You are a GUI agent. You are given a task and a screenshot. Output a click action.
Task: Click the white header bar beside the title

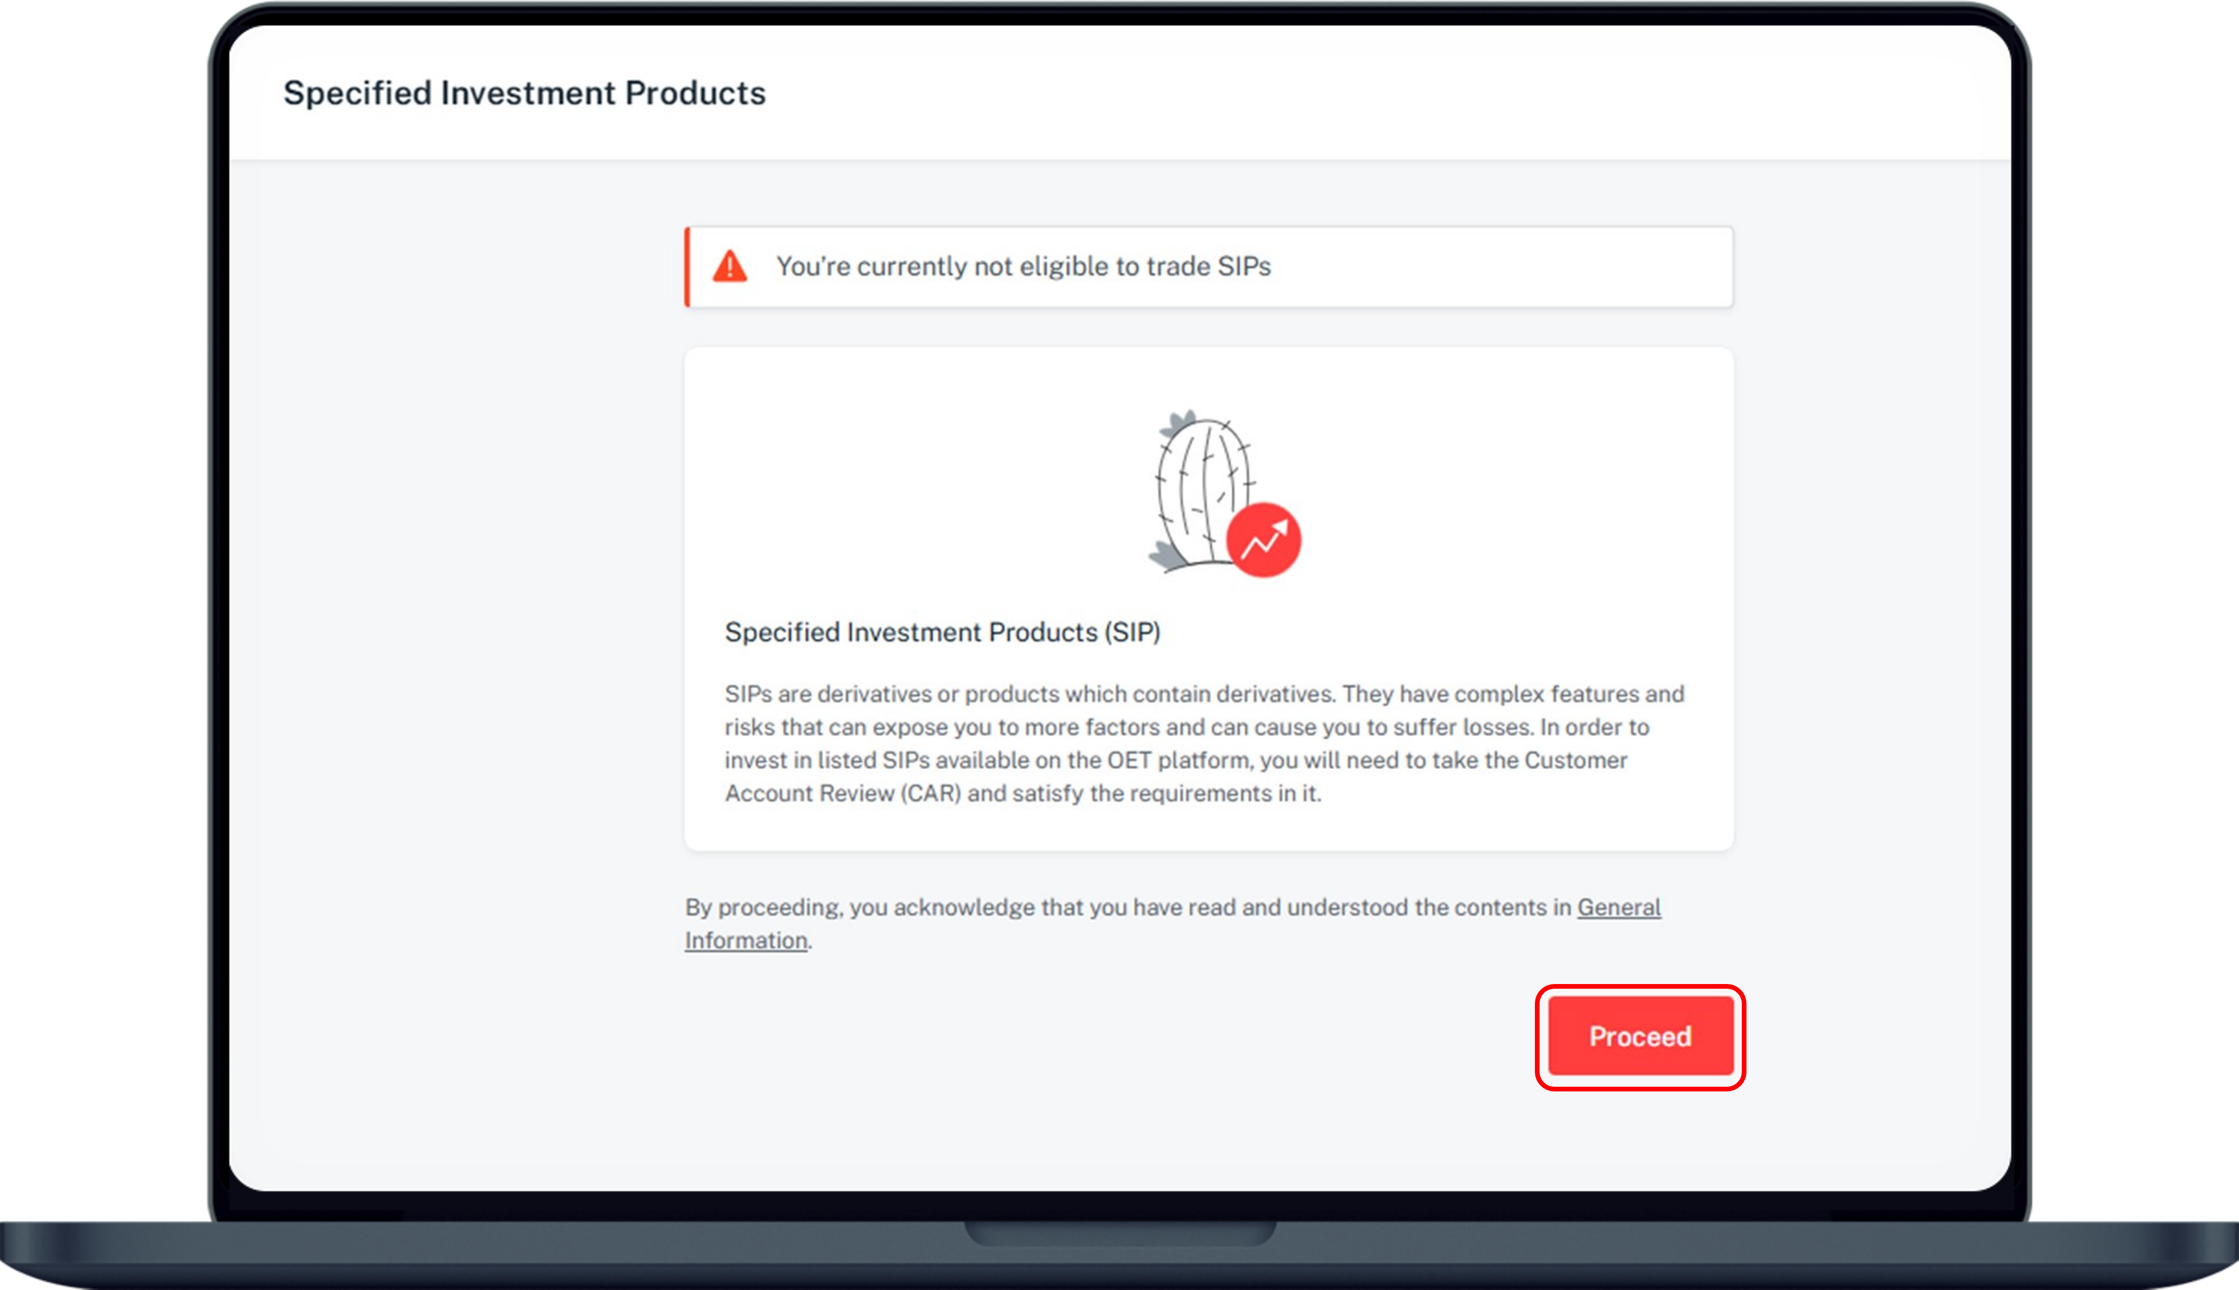point(1328,93)
